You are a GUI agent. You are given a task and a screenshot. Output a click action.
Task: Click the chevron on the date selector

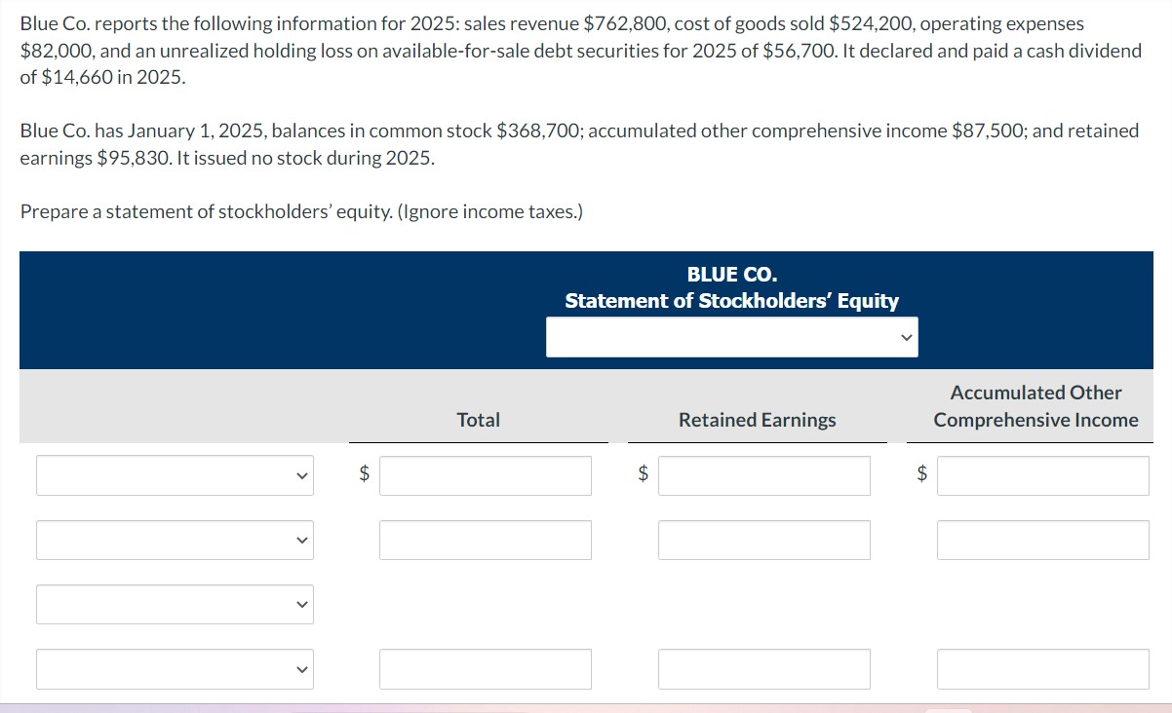point(905,336)
